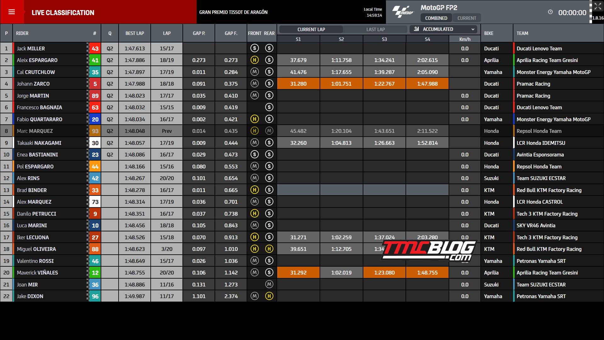Click the Gap F. column header
604x340 pixels.
coord(231,33)
